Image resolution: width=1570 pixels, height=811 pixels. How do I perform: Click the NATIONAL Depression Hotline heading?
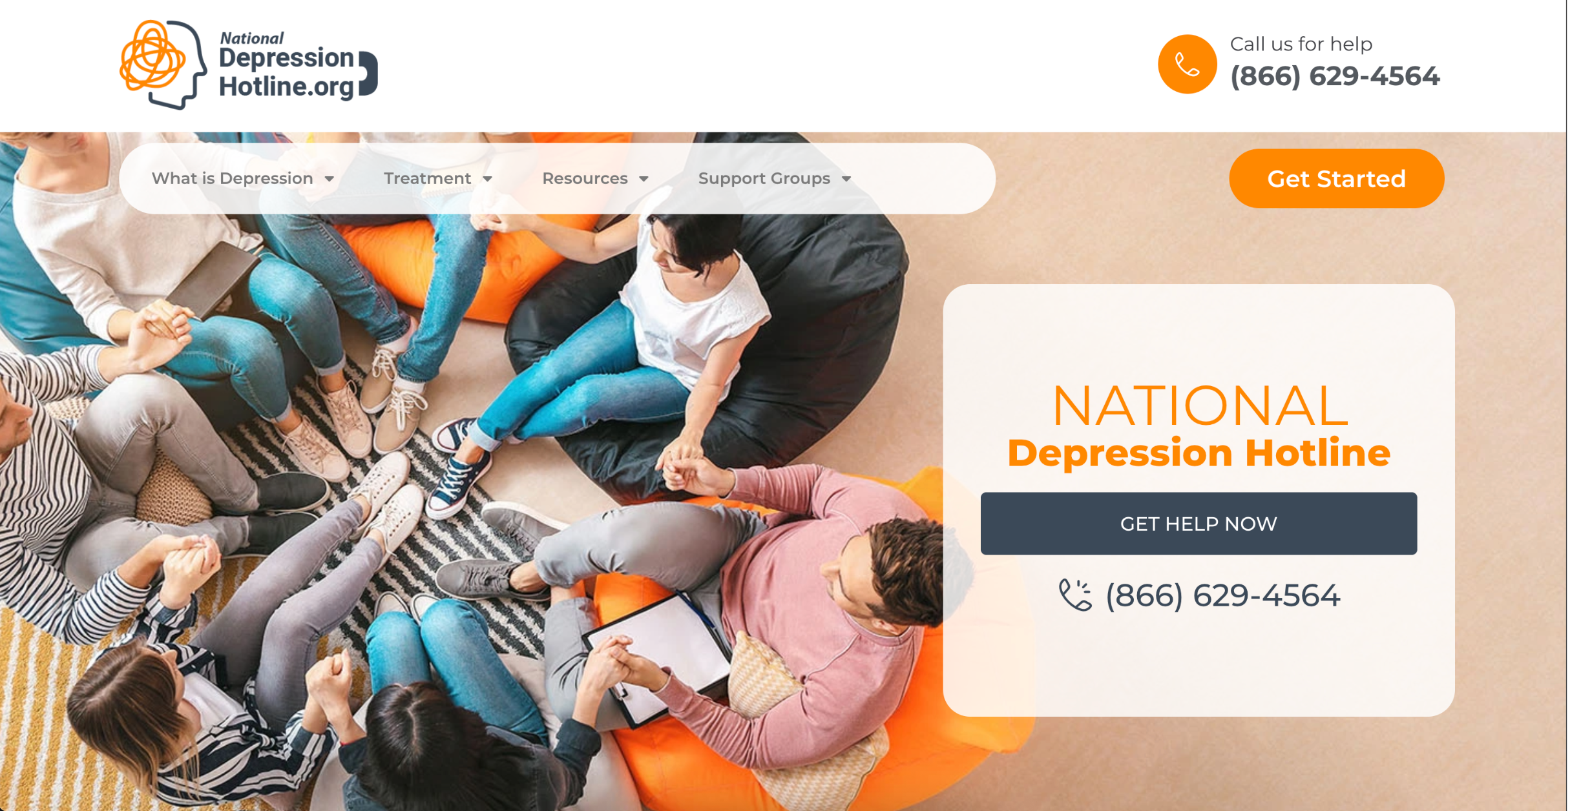pos(1199,426)
